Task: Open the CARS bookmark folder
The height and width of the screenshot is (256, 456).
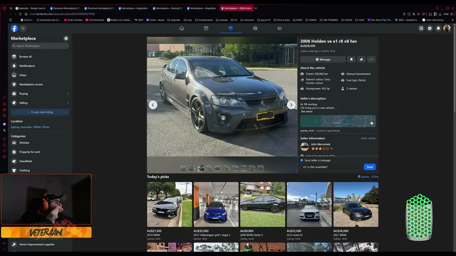Action: [x=359, y=20]
